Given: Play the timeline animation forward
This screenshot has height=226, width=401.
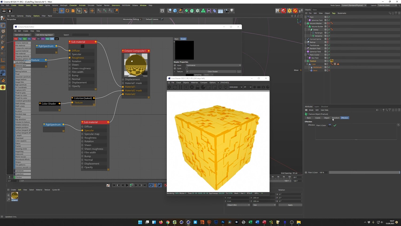Looking at the screenshot, I should (x=127, y=185).
